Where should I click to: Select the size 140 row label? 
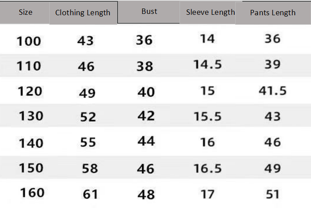[31, 143]
